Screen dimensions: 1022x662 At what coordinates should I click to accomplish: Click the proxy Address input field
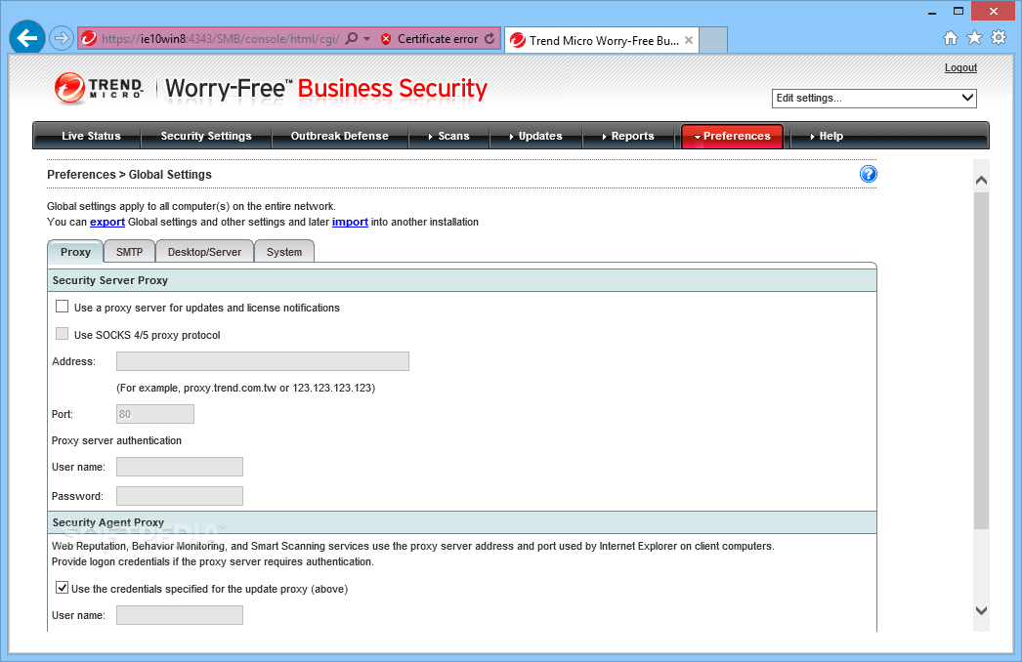point(263,361)
